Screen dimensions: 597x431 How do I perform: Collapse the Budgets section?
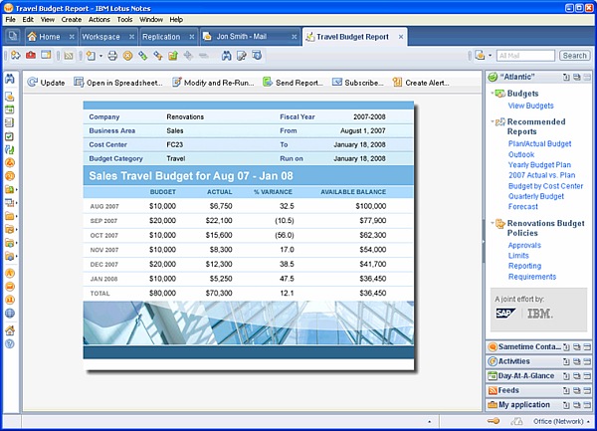coord(493,93)
